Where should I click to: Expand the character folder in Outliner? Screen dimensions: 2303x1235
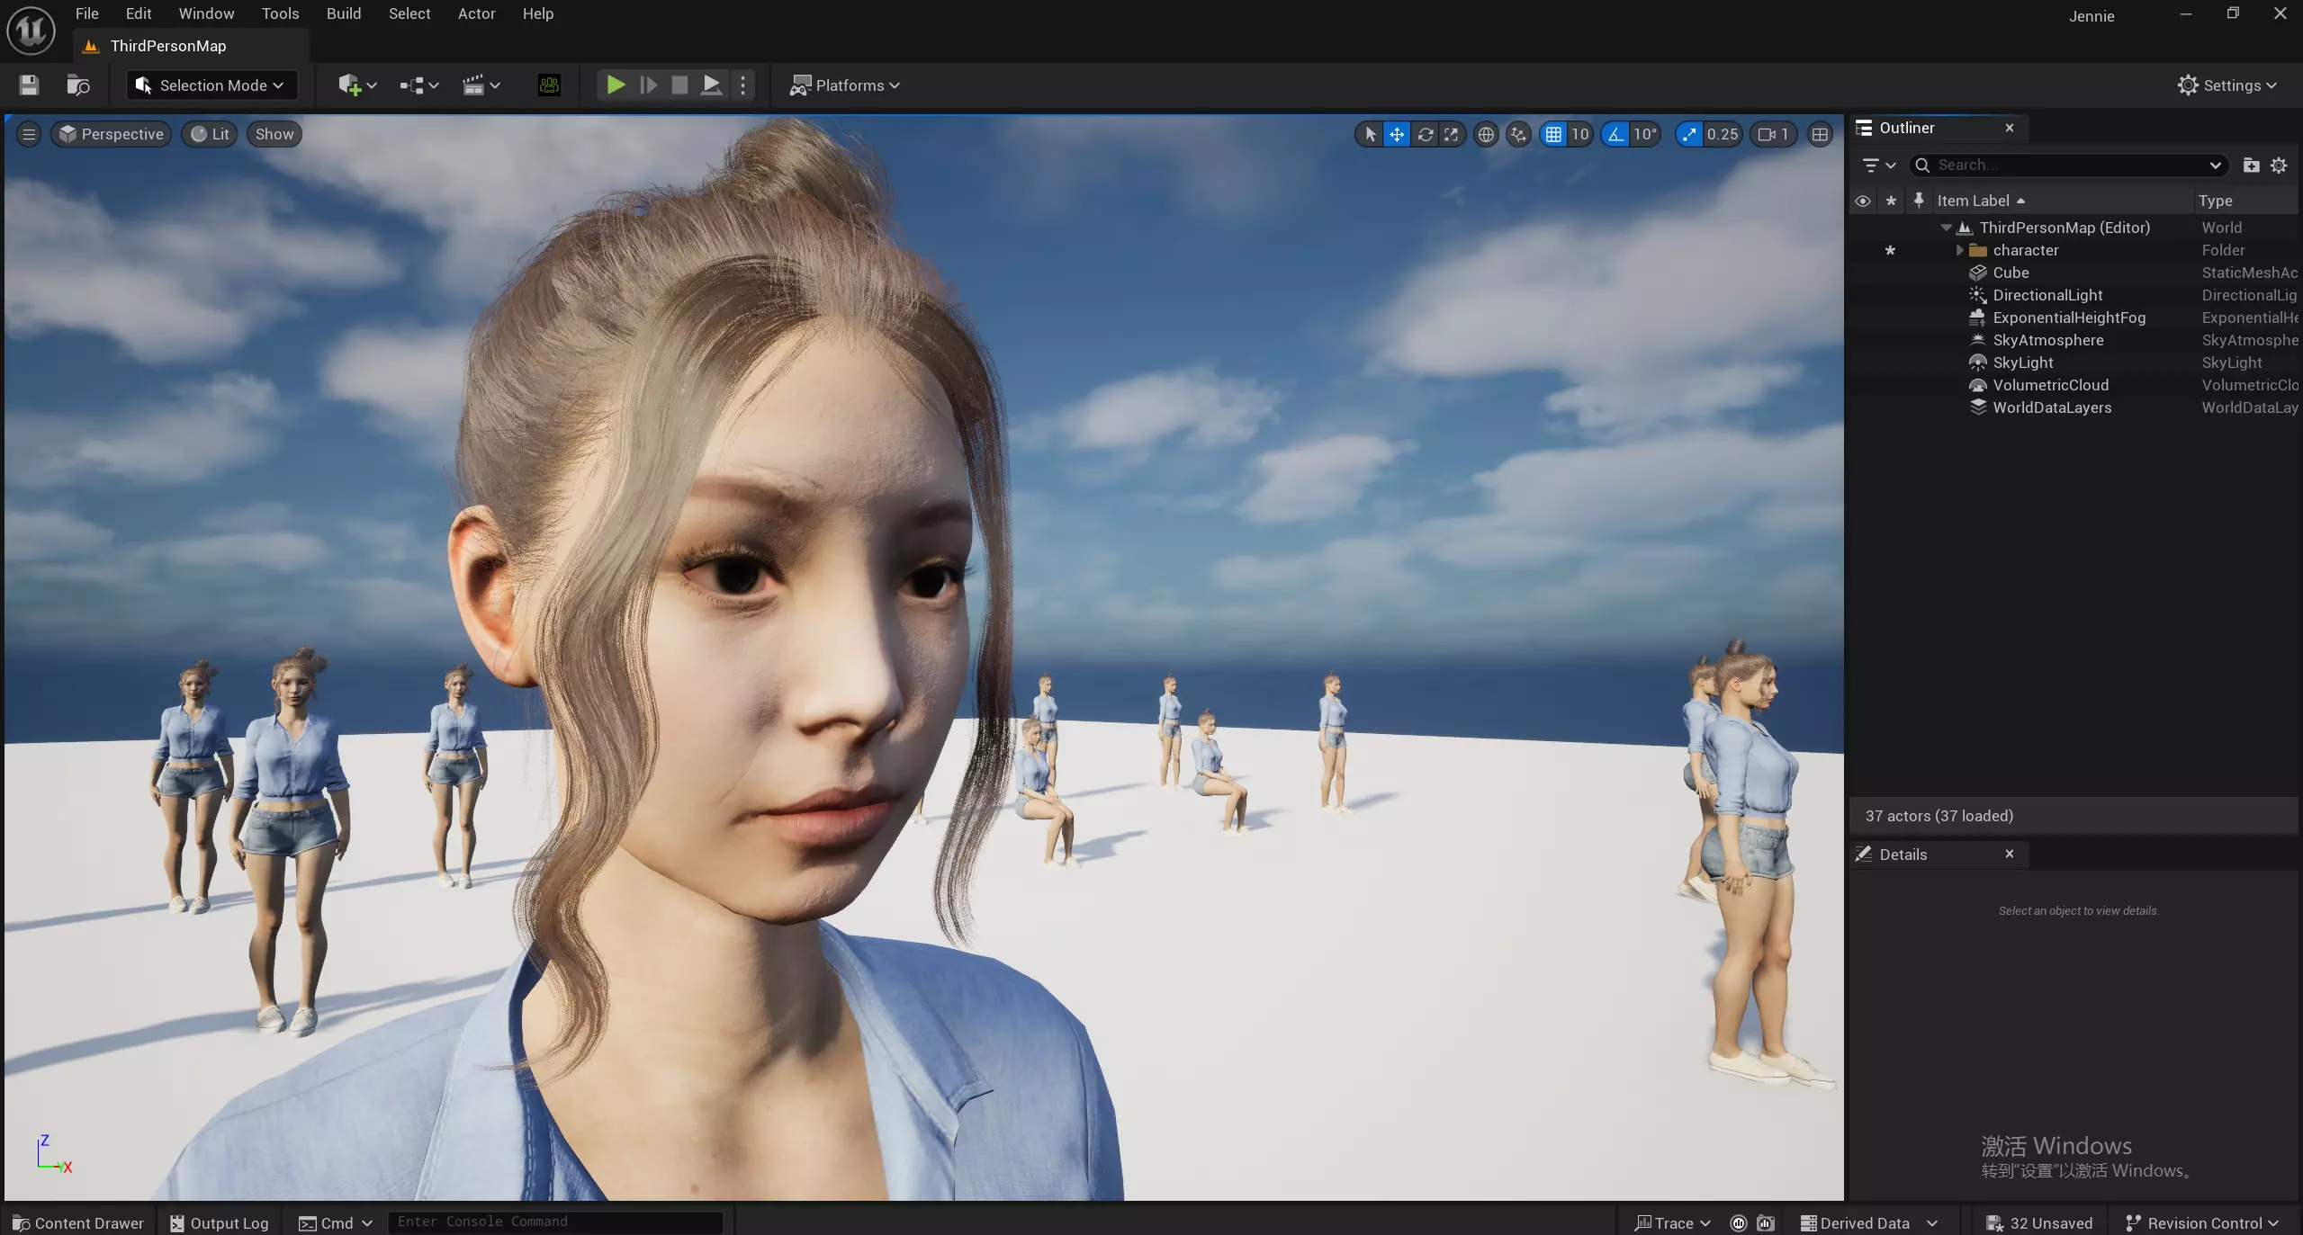1960,250
